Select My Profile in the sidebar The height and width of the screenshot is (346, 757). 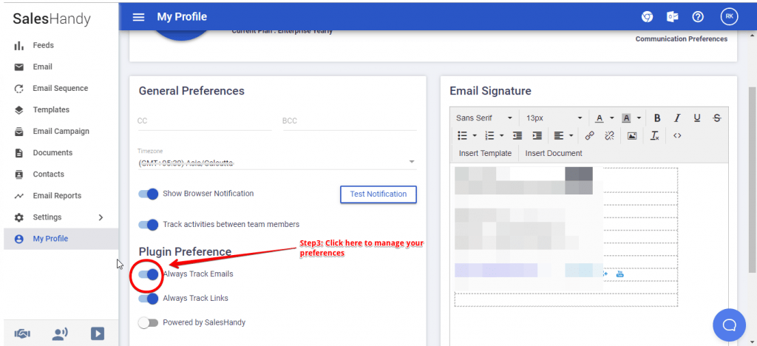(59, 239)
